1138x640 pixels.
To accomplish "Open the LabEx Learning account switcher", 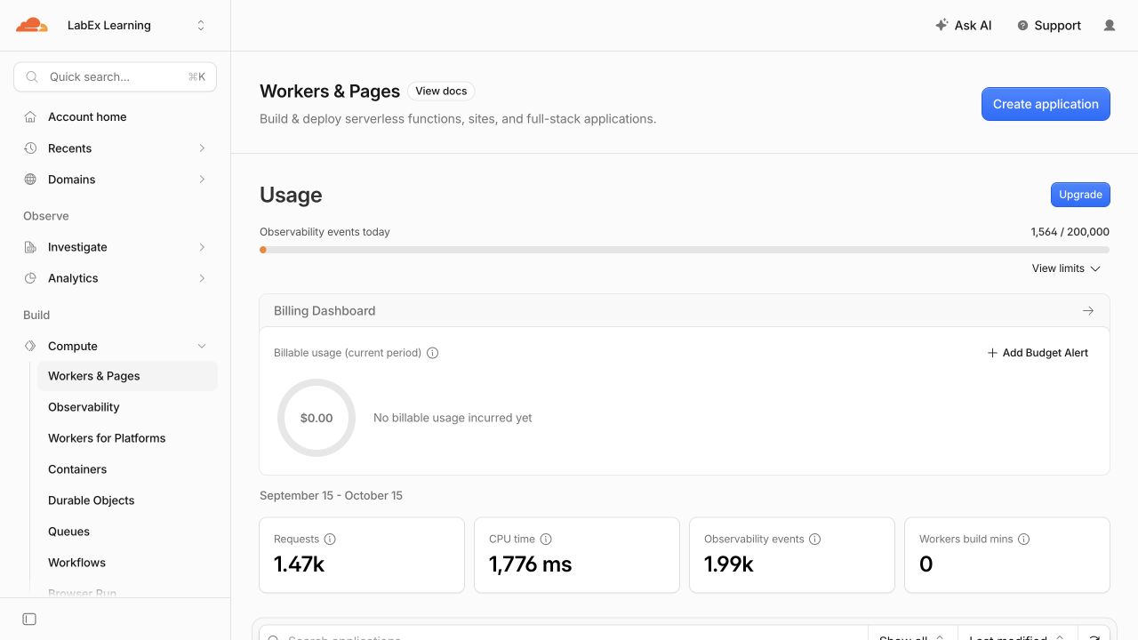I will 137,26.
